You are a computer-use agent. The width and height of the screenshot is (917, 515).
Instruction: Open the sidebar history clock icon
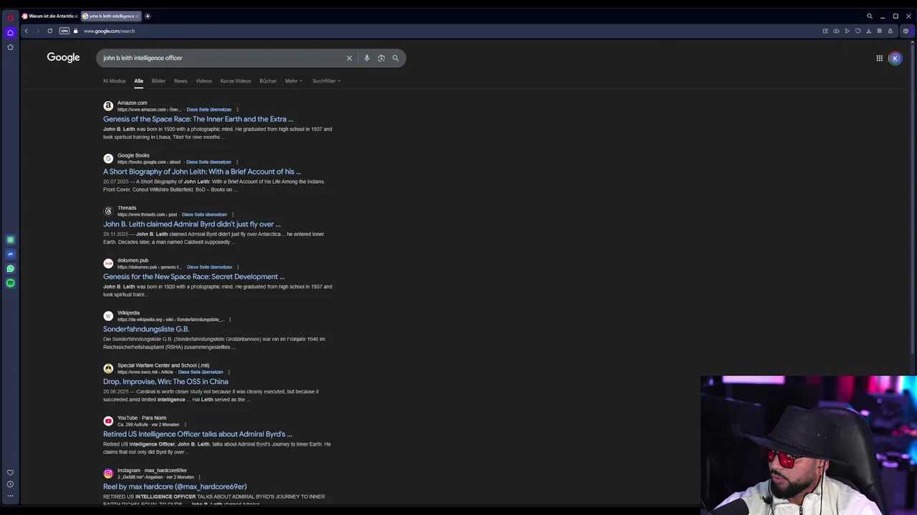coord(10,484)
